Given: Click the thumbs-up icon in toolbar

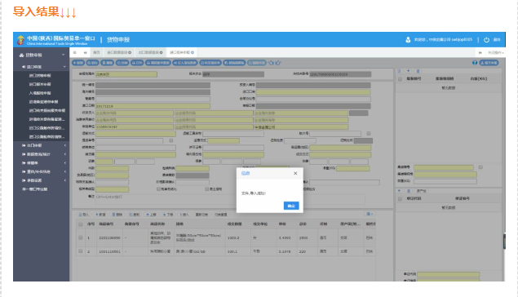Looking at the screenshot, I should [x=278, y=63].
